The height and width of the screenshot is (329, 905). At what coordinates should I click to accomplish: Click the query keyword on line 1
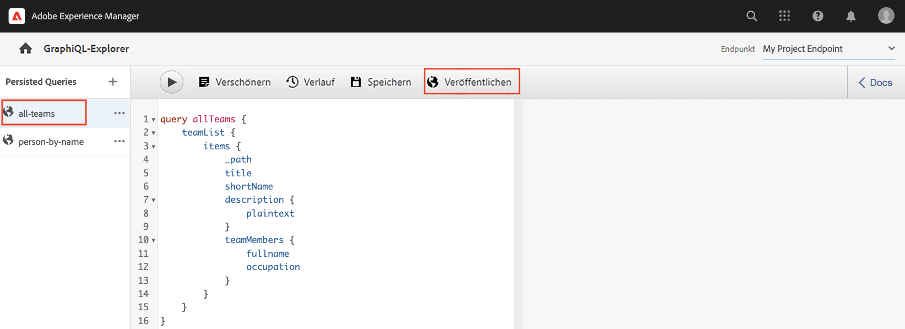[174, 119]
